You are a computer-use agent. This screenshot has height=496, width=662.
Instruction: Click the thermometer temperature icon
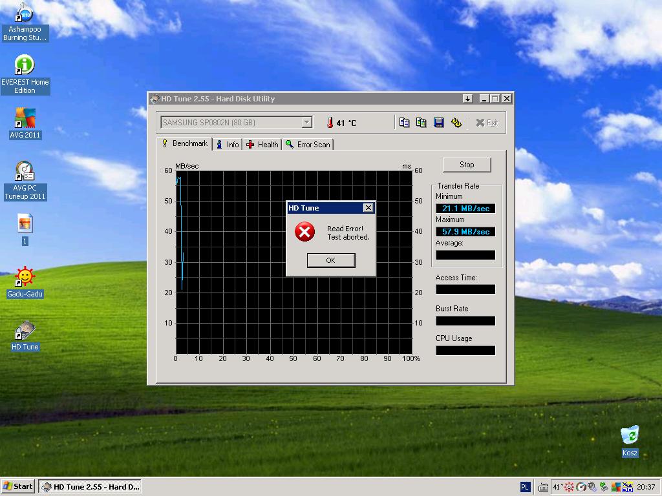(330, 123)
